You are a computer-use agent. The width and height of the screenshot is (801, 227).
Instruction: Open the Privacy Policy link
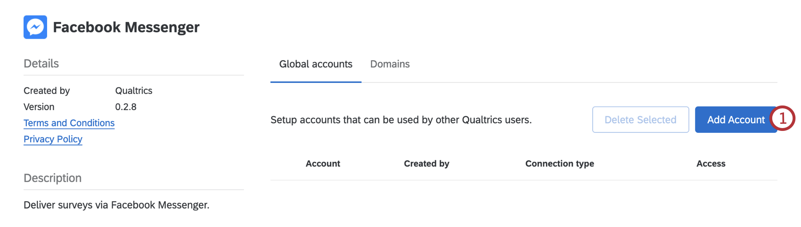pyautogui.click(x=53, y=139)
